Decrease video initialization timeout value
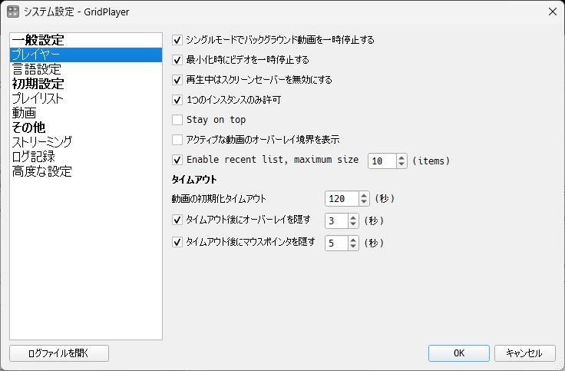This screenshot has width=565, height=371. coord(365,202)
